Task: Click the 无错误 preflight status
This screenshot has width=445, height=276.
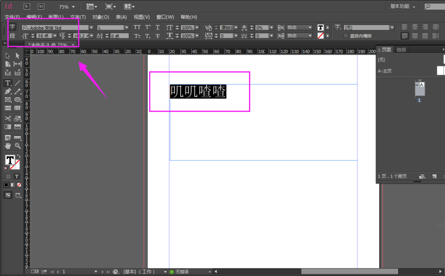Action: click(182, 272)
